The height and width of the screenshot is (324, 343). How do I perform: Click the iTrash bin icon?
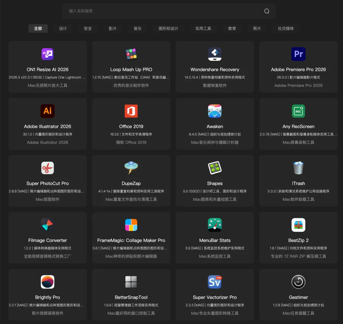[x=298, y=168]
